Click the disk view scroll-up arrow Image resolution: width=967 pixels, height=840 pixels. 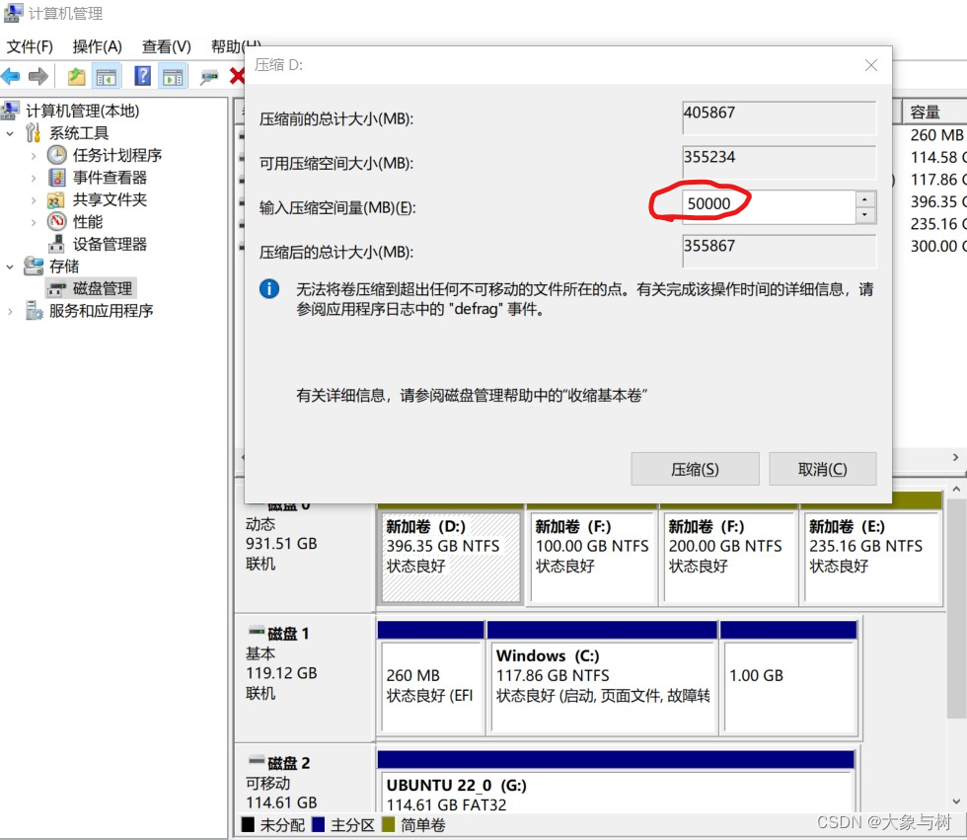click(x=956, y=489)
